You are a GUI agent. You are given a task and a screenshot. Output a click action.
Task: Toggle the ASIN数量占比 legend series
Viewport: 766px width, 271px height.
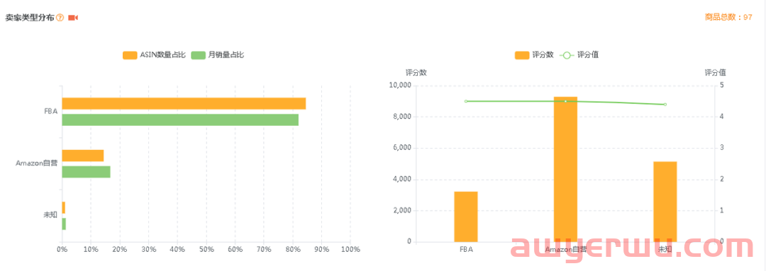tap(154, 55)
